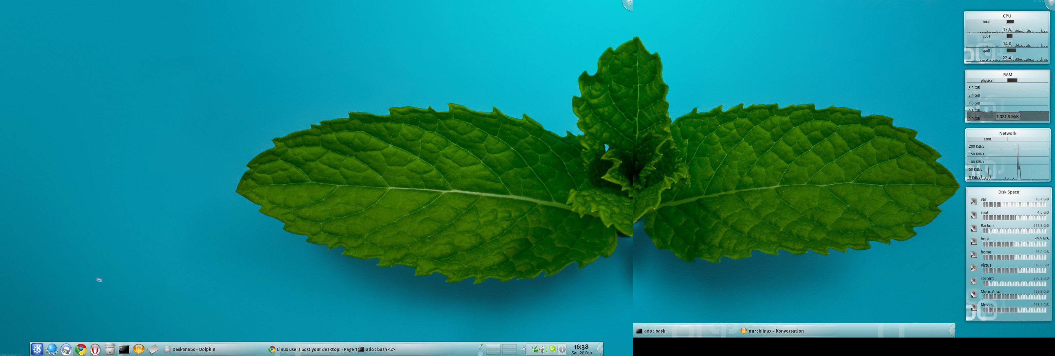Viewport: 1055px width, 356px height.
Task: Click the floppy disk launcher icon
Action: point(66,349)
